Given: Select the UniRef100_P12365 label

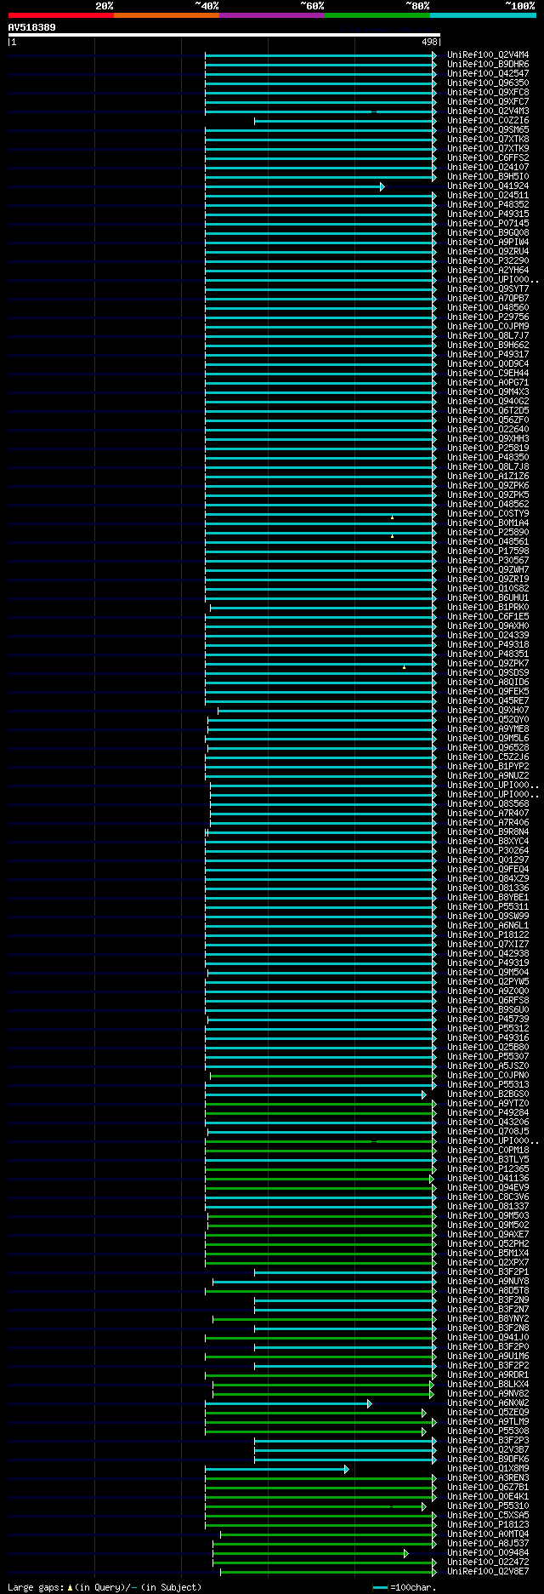Looking at the screenshot, I should (488, 1169).
